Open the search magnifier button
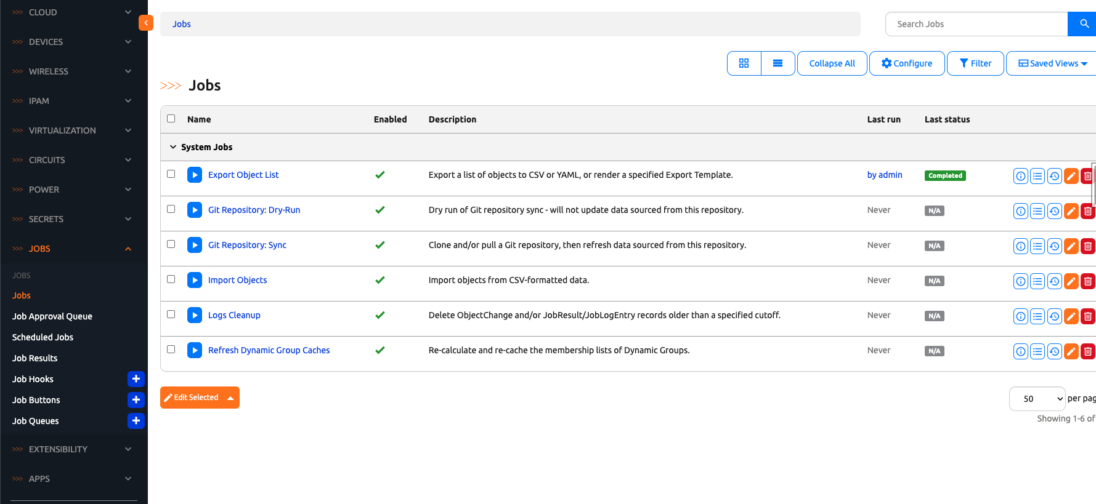 click(1084, 24)
